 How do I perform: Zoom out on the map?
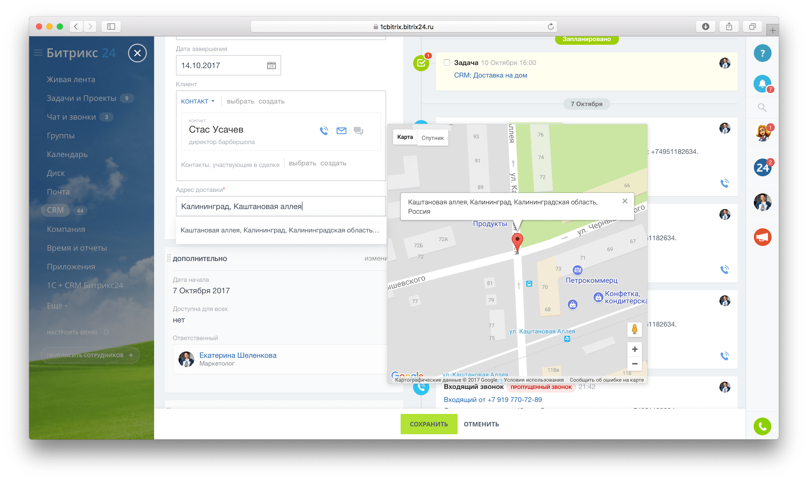point(634,363)
